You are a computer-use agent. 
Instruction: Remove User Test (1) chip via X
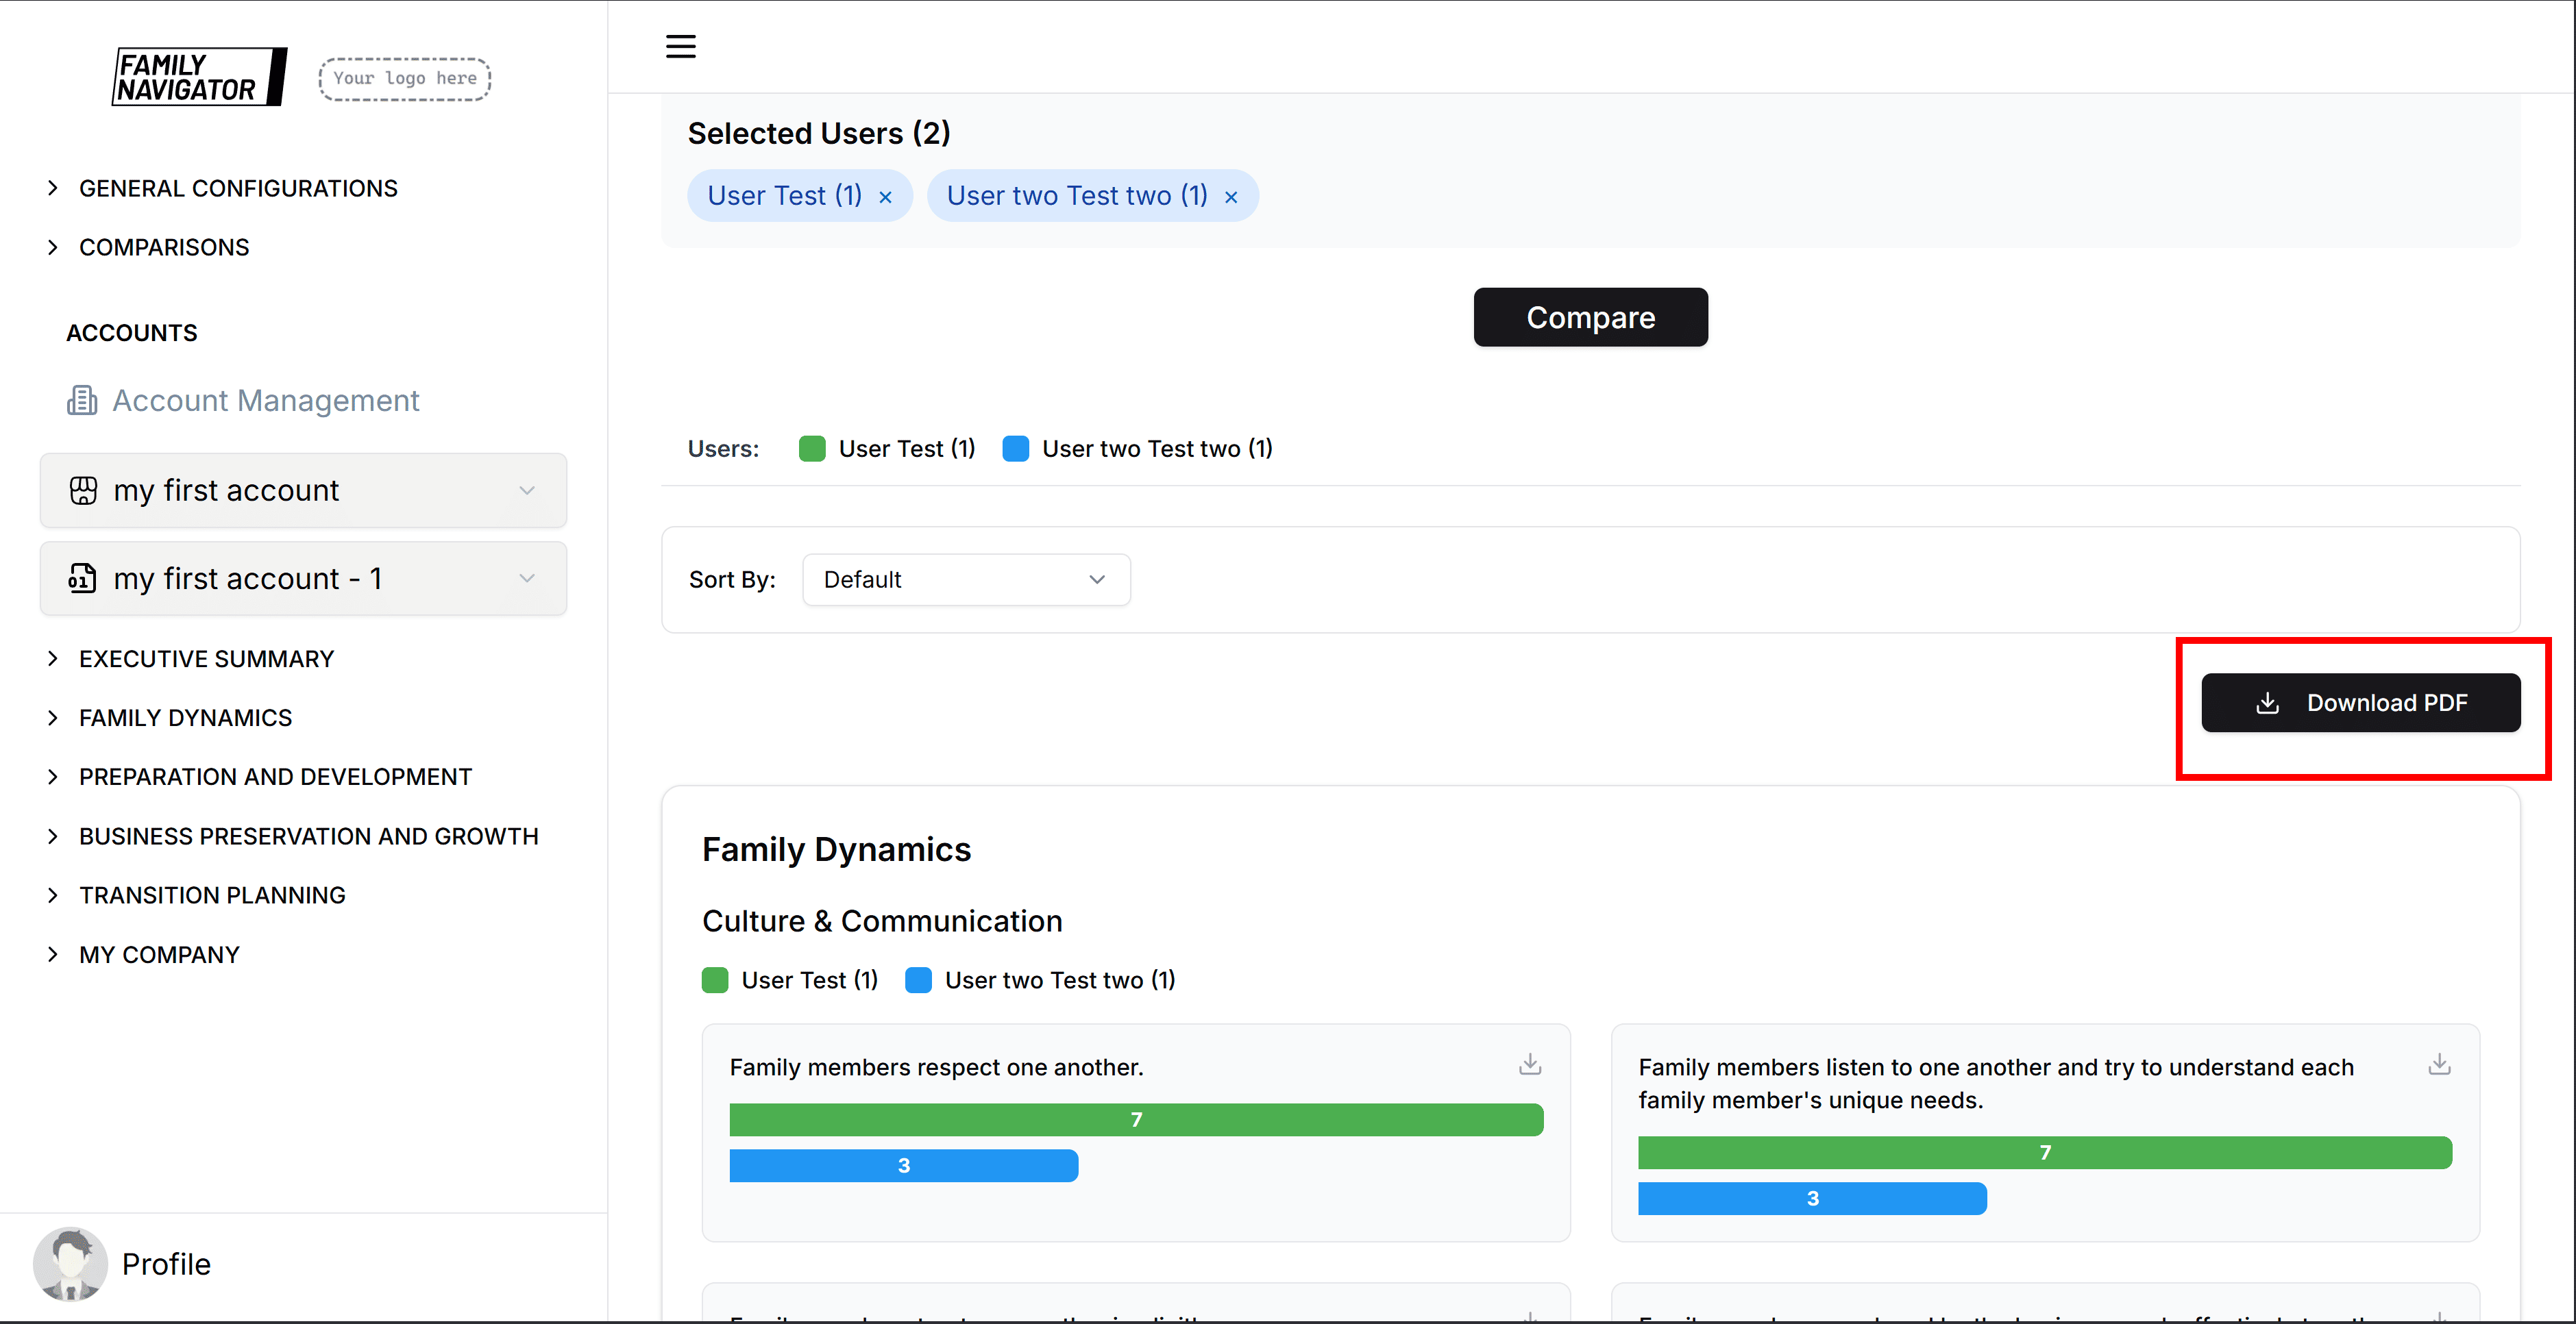885,198
